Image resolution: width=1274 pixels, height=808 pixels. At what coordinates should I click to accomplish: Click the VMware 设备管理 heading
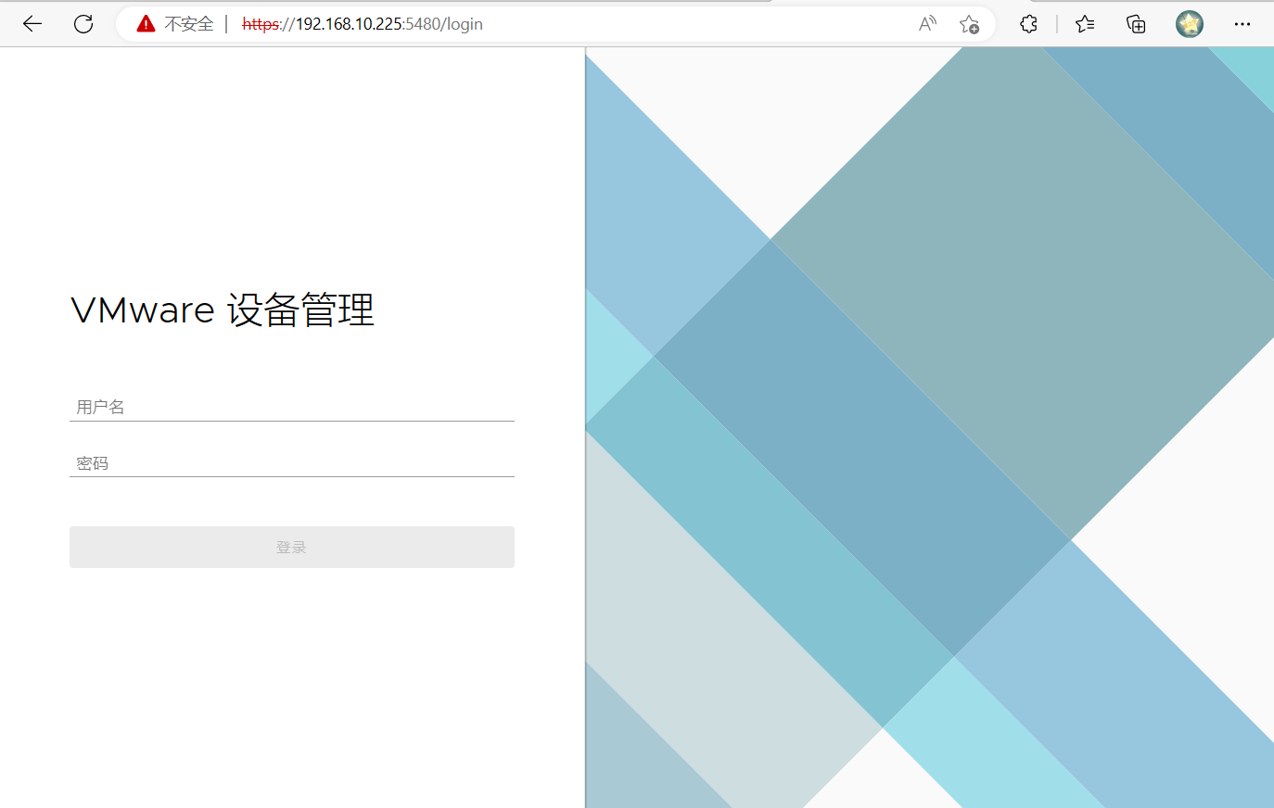[223, 310]
